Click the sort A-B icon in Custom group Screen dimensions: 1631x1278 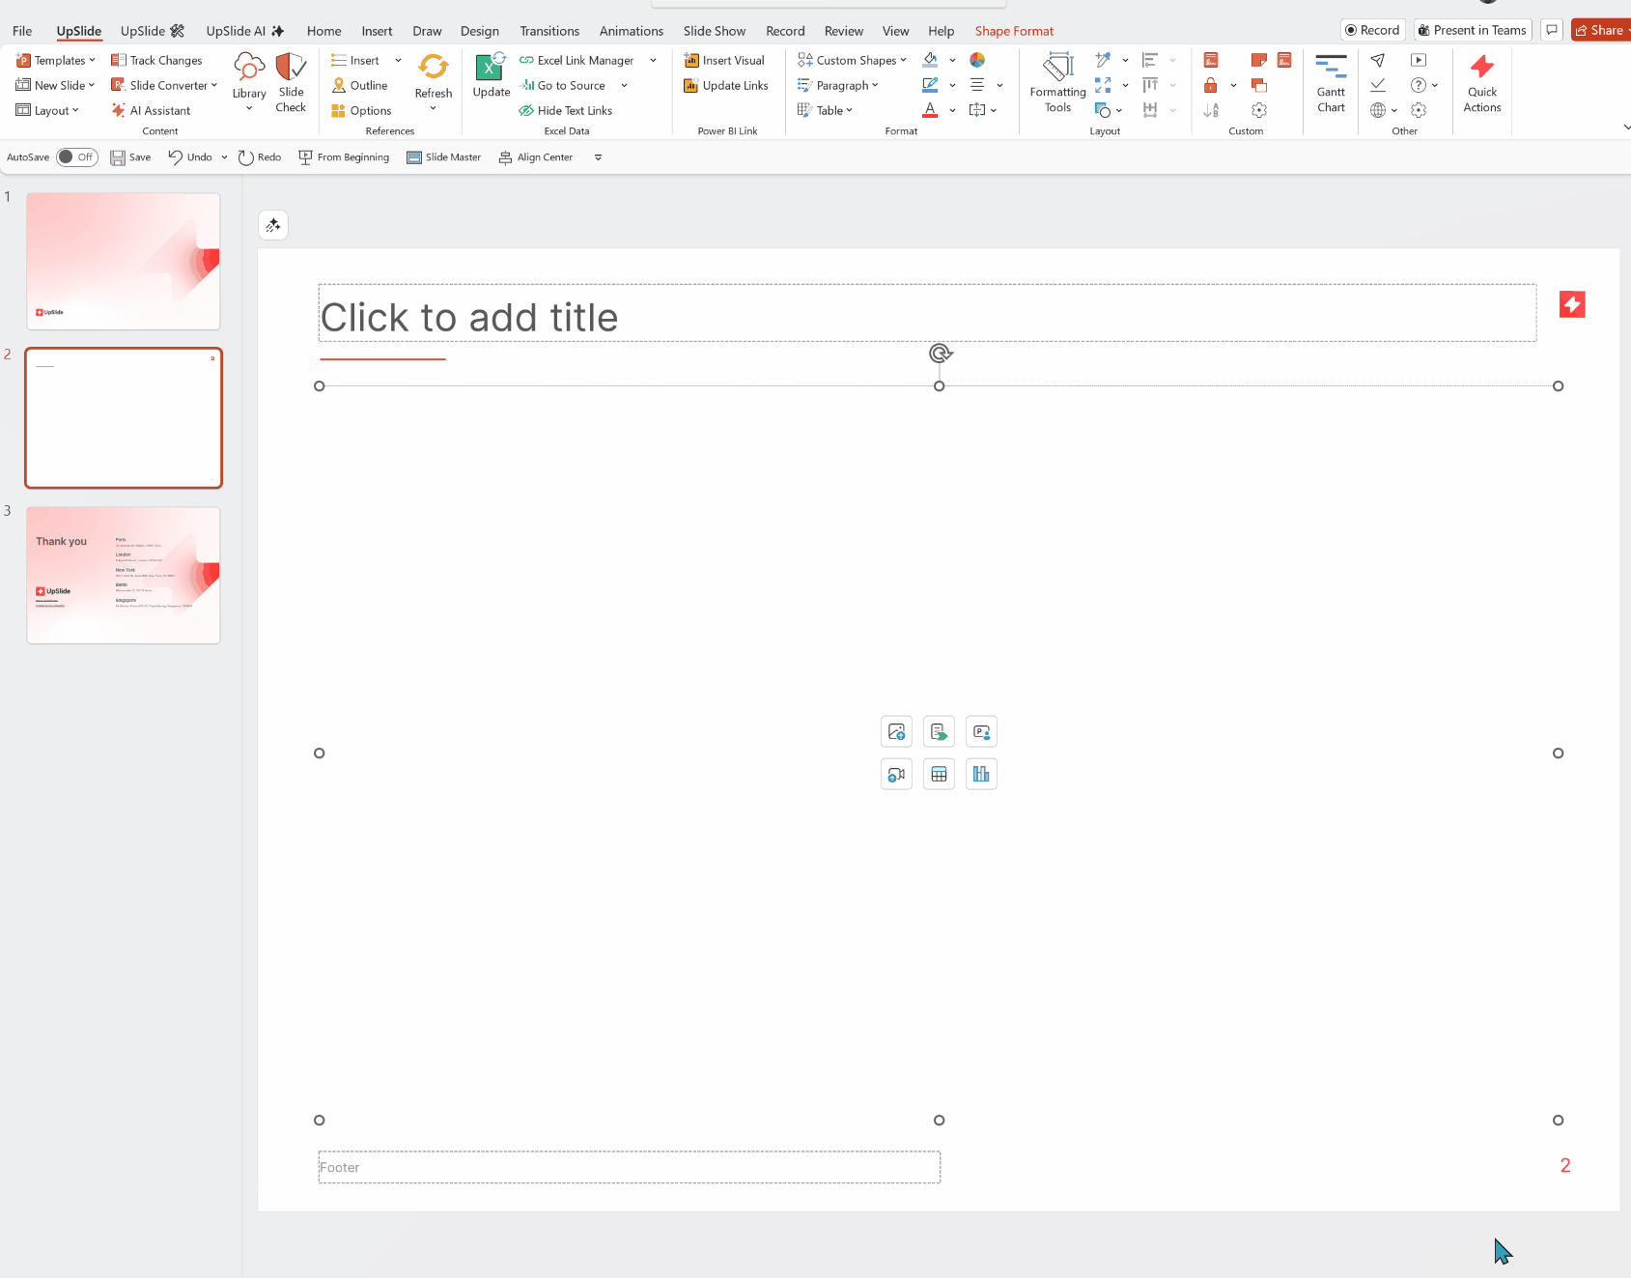click(1211, 110)
